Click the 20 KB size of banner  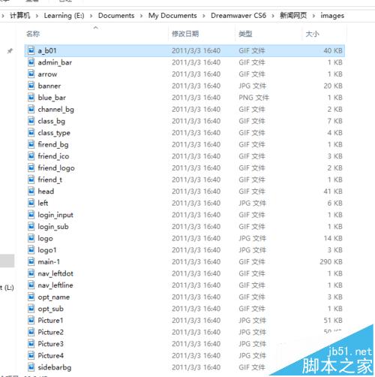pos(333,86)
